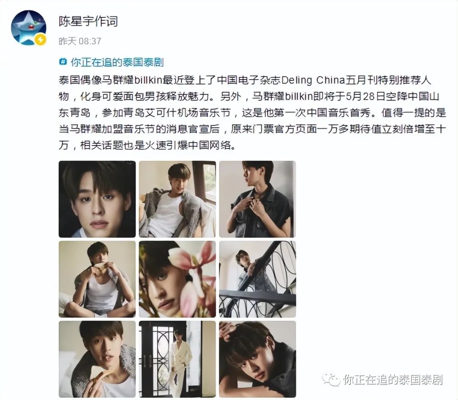Open photo of man on staircase railing
458x400 pixels.
tap(257, 279)
